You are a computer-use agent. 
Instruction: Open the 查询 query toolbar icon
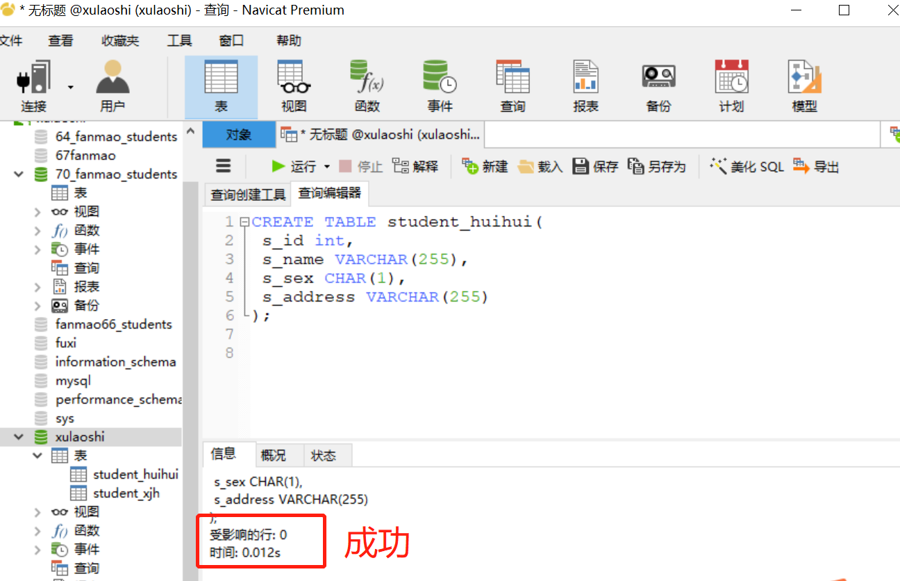[513, 86]
